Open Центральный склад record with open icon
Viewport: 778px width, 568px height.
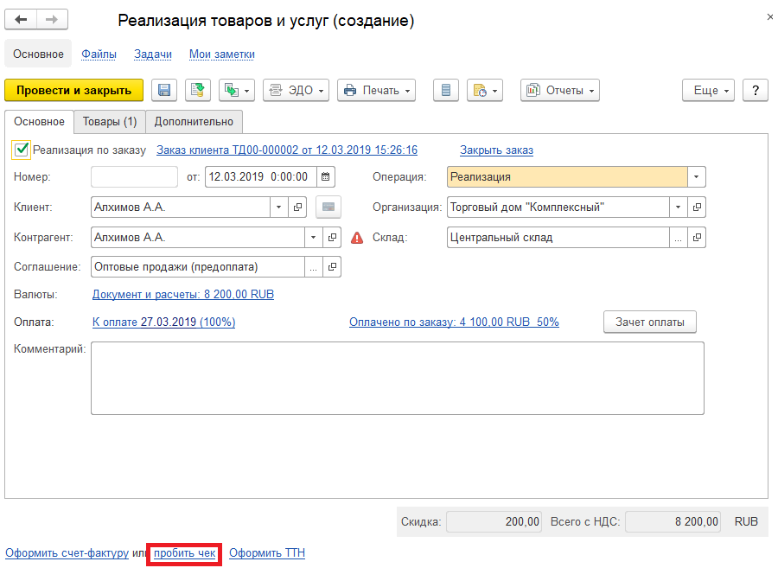(697, 238)
